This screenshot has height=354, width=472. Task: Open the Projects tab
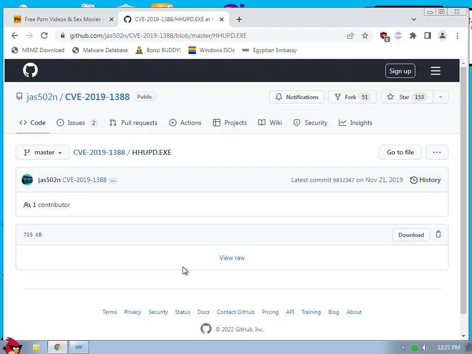(230, 123)
